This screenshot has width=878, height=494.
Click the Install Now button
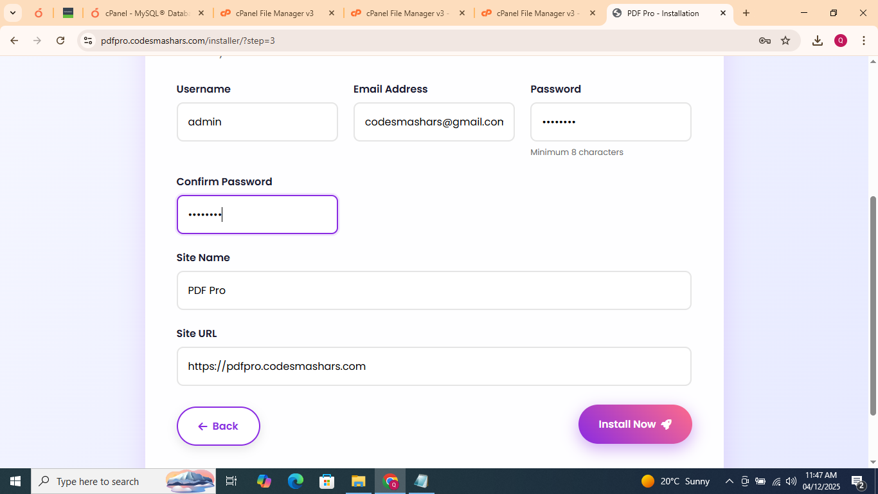tap(635, 425)
